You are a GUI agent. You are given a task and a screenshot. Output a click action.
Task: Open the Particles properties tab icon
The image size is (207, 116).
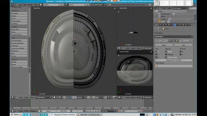186,25
